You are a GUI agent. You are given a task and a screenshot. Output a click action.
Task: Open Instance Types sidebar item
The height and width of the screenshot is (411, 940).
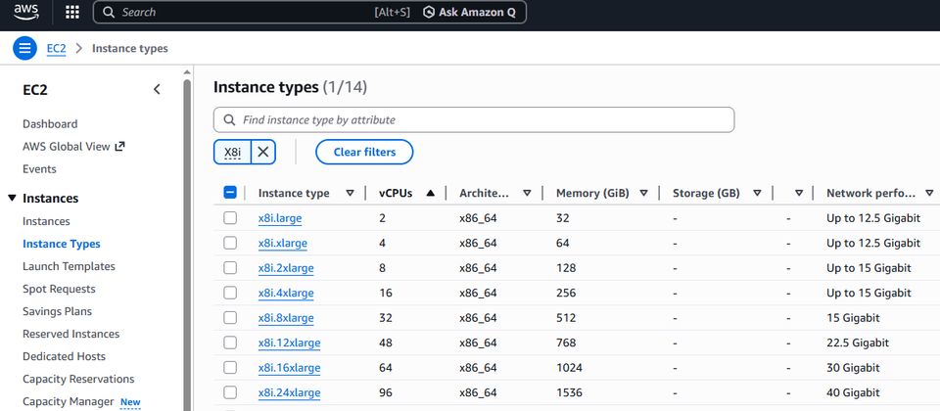click(61, 244)
